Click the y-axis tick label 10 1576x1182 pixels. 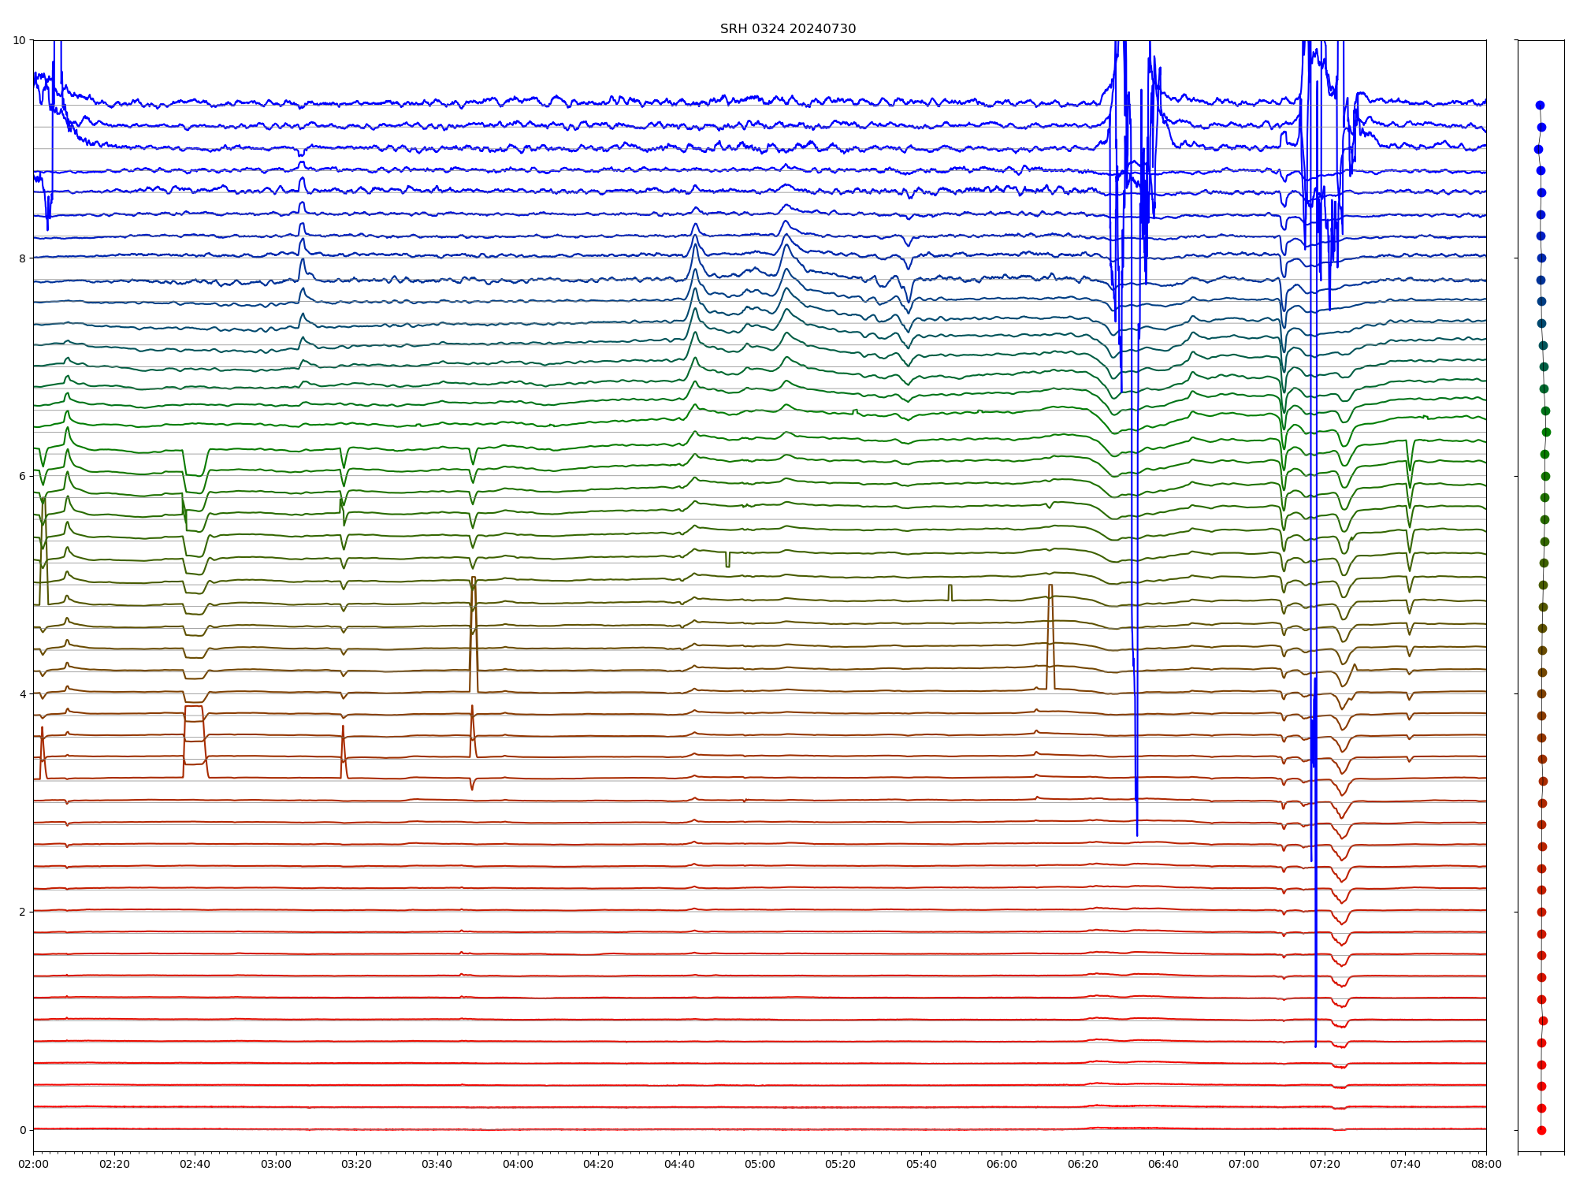pos(19,40)
